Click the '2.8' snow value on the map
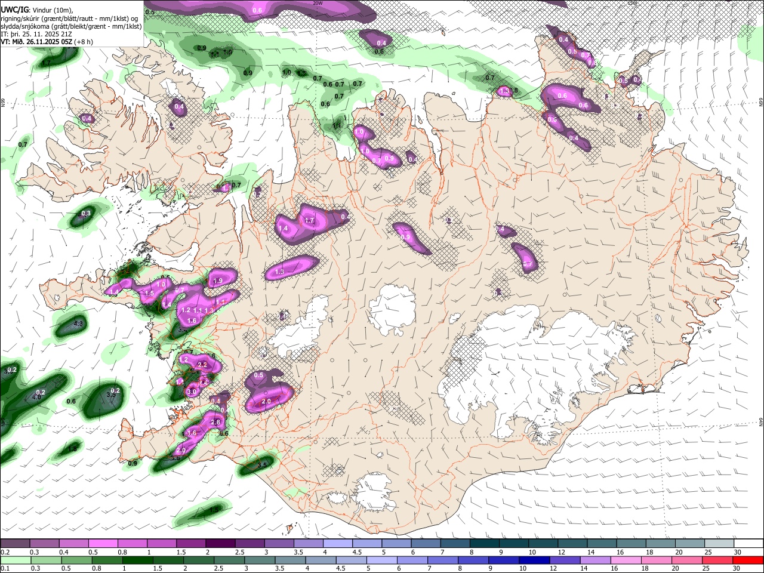This screenshot has width=764, height=573. coord(215,423)
